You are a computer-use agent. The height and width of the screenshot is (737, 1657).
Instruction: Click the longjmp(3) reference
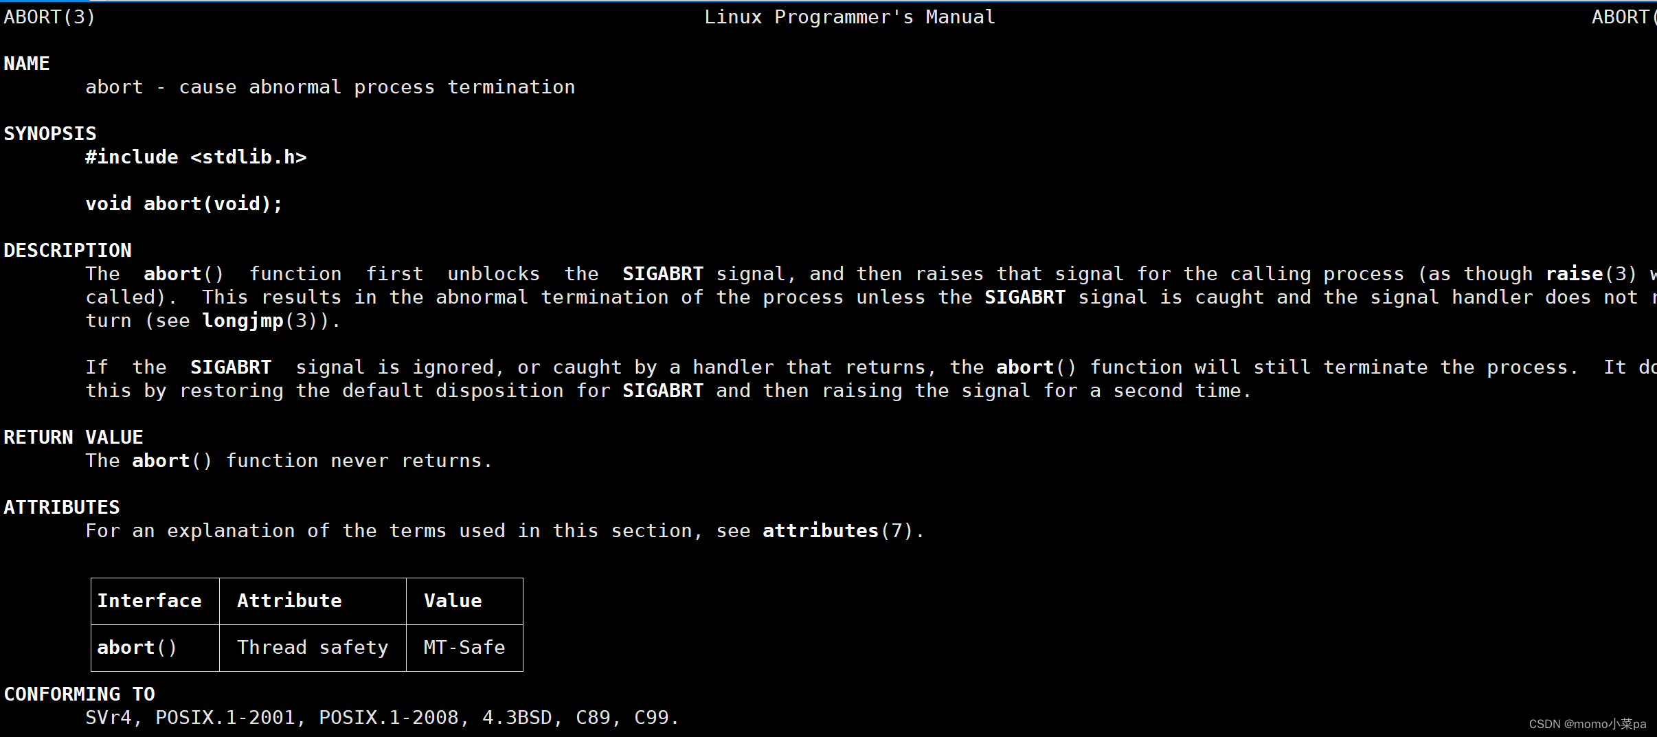tap(260, 321)
